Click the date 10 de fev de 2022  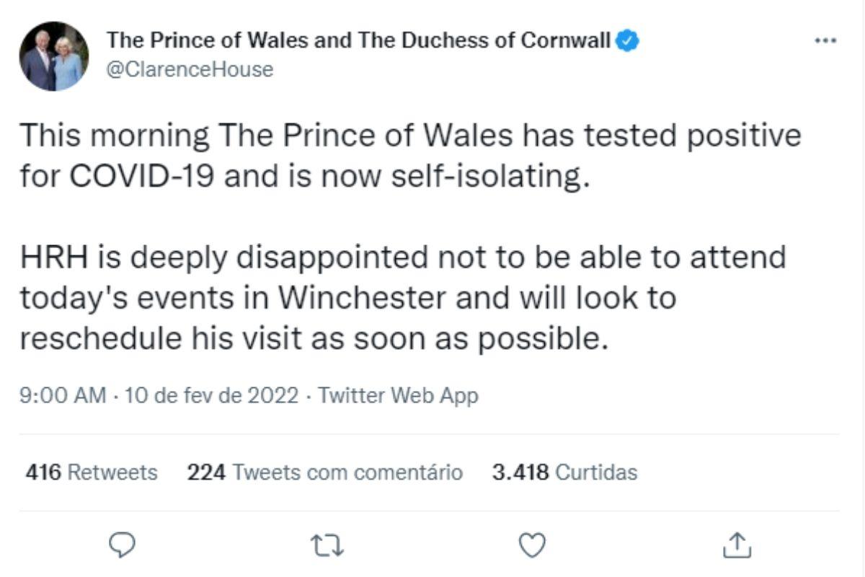tap(211, 395)
